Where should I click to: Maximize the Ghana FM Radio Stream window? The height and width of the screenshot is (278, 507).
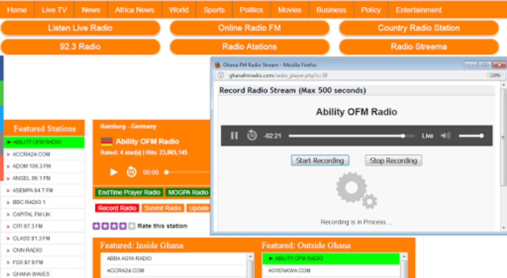[485, 65]
